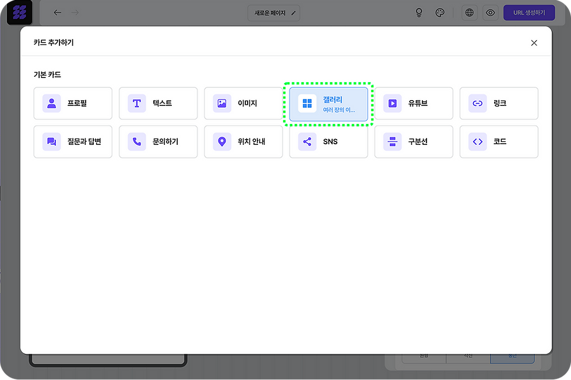Add a 프로필 (profile) card

(x=73, y=103)
